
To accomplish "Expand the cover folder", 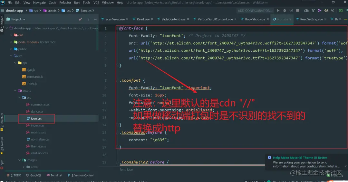I will [24, 167].
